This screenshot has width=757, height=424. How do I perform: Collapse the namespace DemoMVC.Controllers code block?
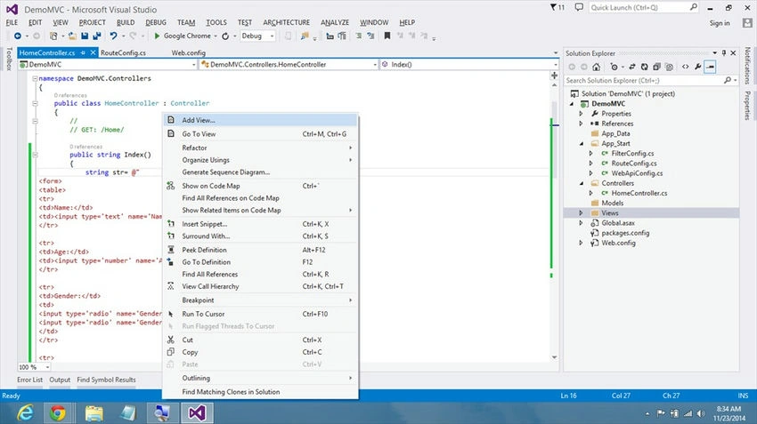pyautogui.click(x=35, y=78)
